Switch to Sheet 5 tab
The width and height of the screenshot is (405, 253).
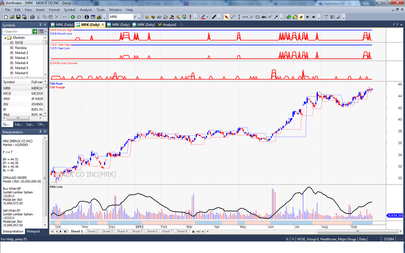137,231
